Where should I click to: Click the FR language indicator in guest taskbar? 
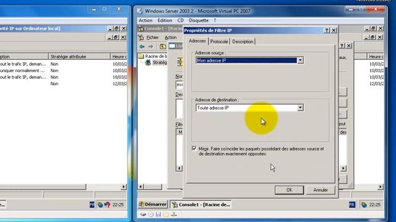point(352,205)
